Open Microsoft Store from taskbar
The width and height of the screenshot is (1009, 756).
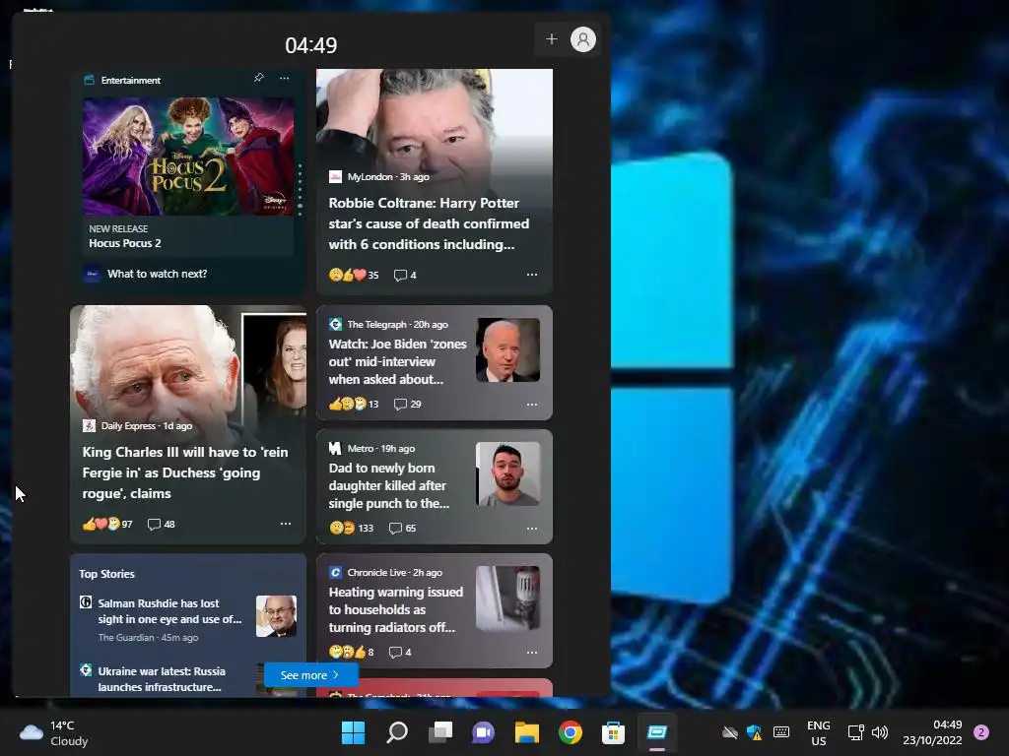613,732
